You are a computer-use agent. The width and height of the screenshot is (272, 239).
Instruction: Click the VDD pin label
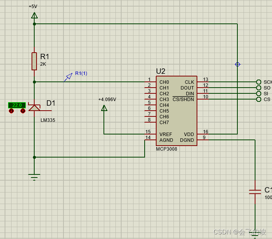189,134
